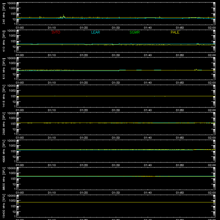Click the 01:10 tick under 245 MHz plot
This screenshot has height=220, width=220.
pyautogui.click(x=52, y=28)
